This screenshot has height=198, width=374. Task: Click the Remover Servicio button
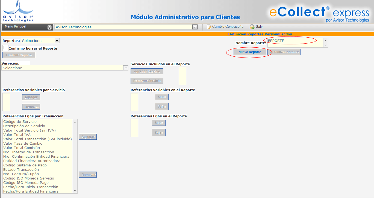pos(147,81)
